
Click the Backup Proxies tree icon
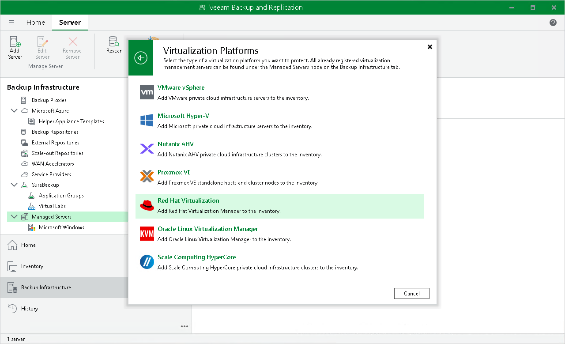pyautogui.click(x=23, y=100)
